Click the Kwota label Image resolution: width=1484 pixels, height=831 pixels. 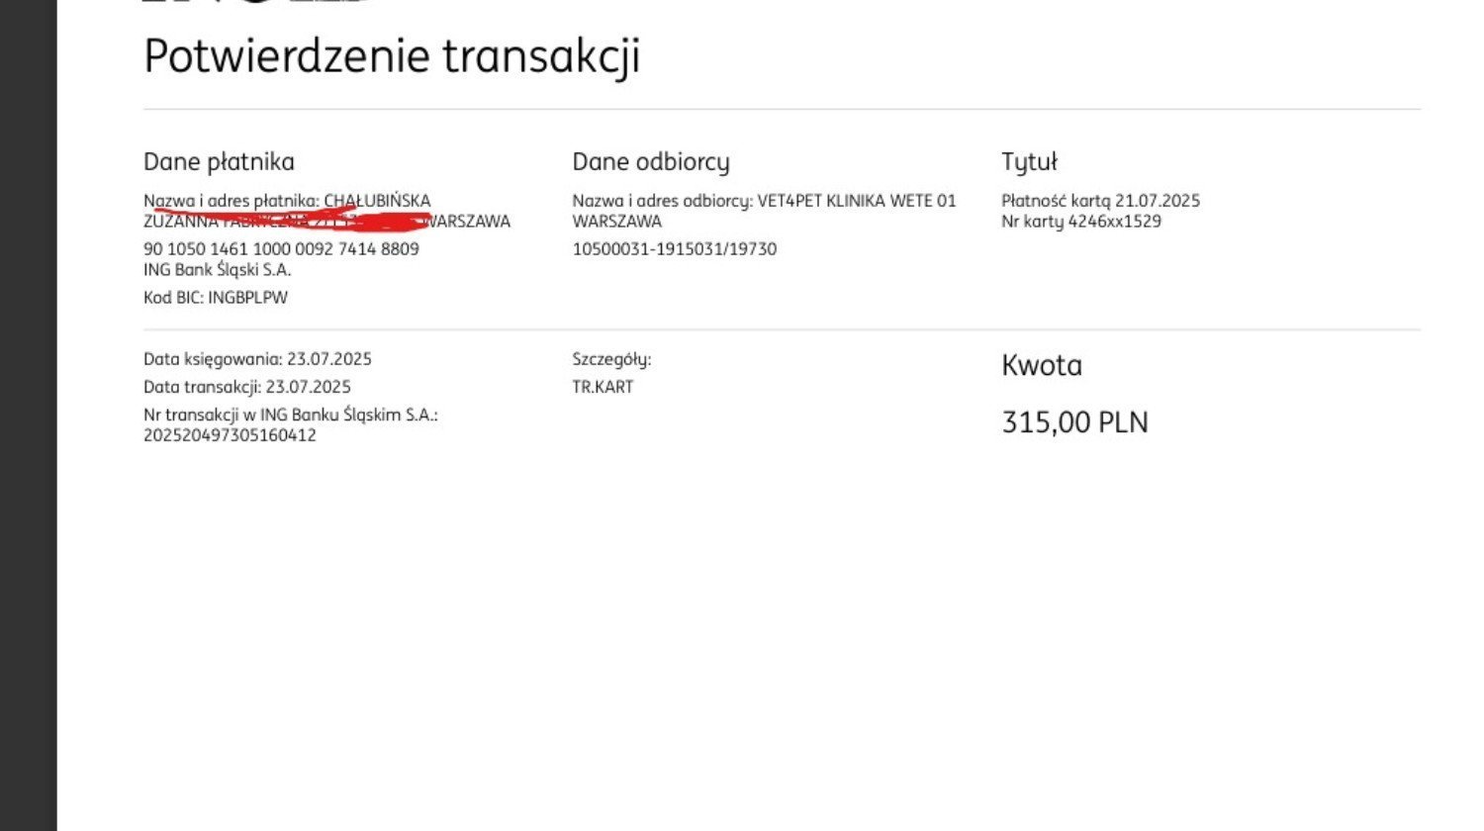pos(1042,366)
